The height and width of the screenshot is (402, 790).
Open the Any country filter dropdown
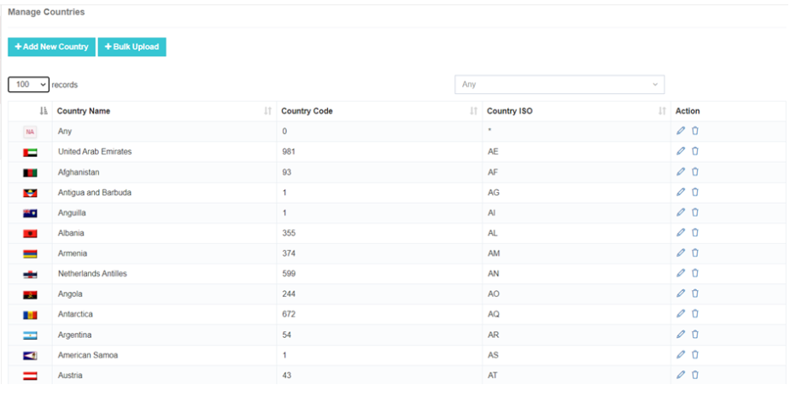coord(559,84)
